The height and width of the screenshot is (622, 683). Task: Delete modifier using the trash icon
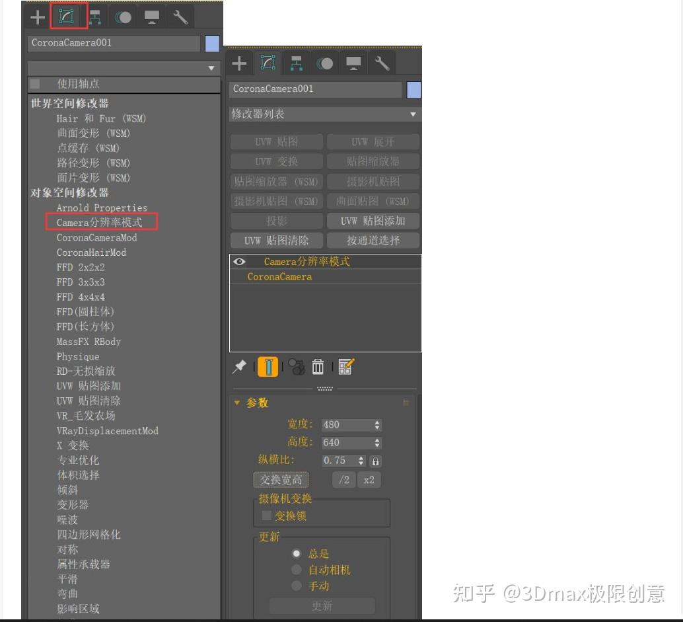pos(318,367)
